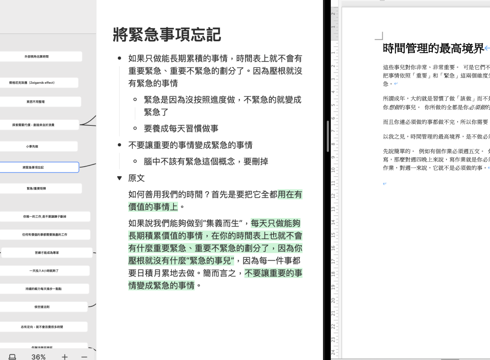Select the 苦練才能成為專家 card
Screen dimensions: 490x360
[47, 253]
